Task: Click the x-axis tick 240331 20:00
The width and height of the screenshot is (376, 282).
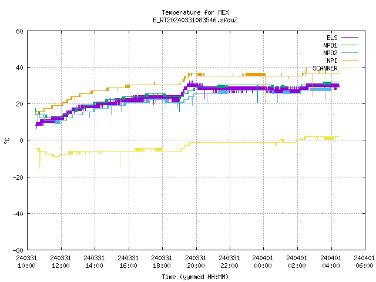Action: 196,262
